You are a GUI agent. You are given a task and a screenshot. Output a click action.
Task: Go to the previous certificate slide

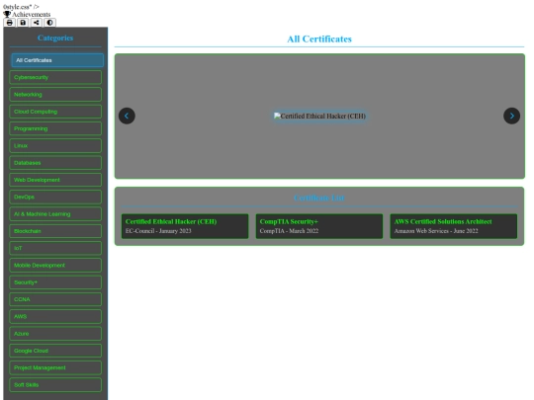[127, 116]
